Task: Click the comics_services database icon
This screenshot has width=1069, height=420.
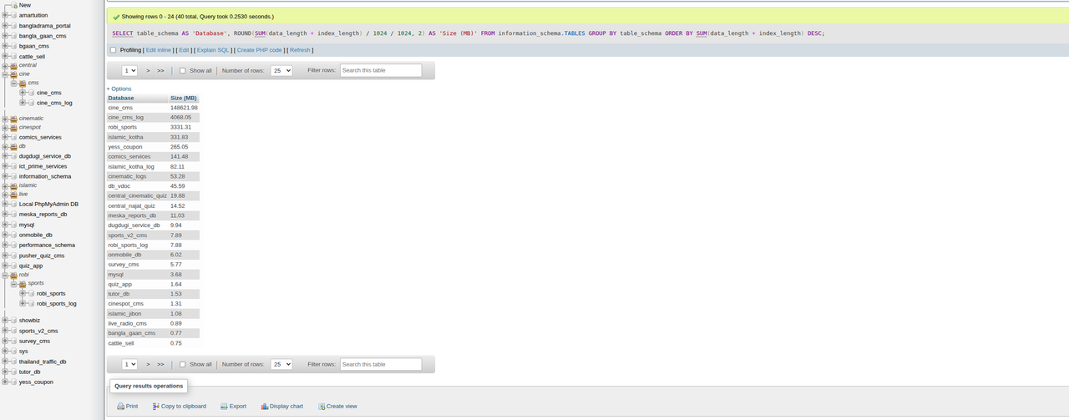Action: 13,137
